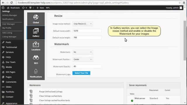Open the Contact gear menu icon
Image resolution: width=187 pixels, height=105 pixels.
[x=3, y=97]
